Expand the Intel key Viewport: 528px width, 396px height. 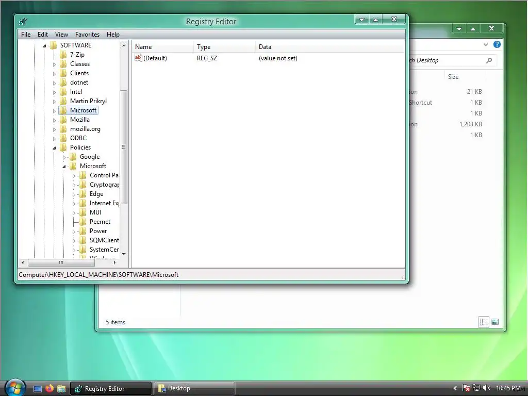(x=54, y=92)
